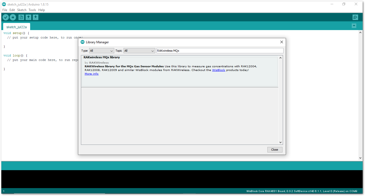Open the More info link
This screenshot has width=365, height=196.
pyautogui.click(x=92, y=74)
